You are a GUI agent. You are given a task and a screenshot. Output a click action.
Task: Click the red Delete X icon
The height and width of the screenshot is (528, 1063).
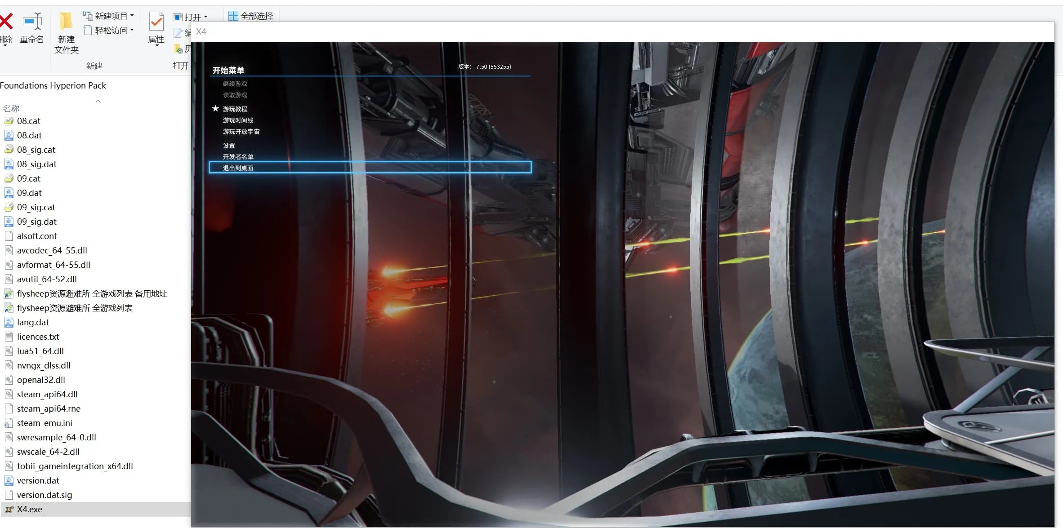pos(5,21)
